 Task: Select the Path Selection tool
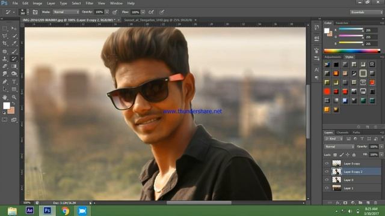click(x=5, y=89)
